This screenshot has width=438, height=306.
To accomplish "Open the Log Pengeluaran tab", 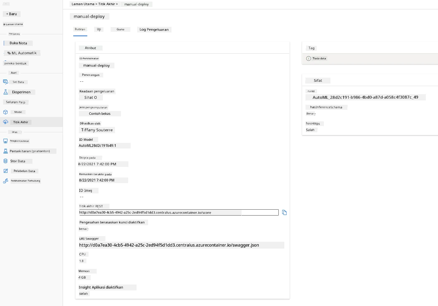I will point(154,30).
